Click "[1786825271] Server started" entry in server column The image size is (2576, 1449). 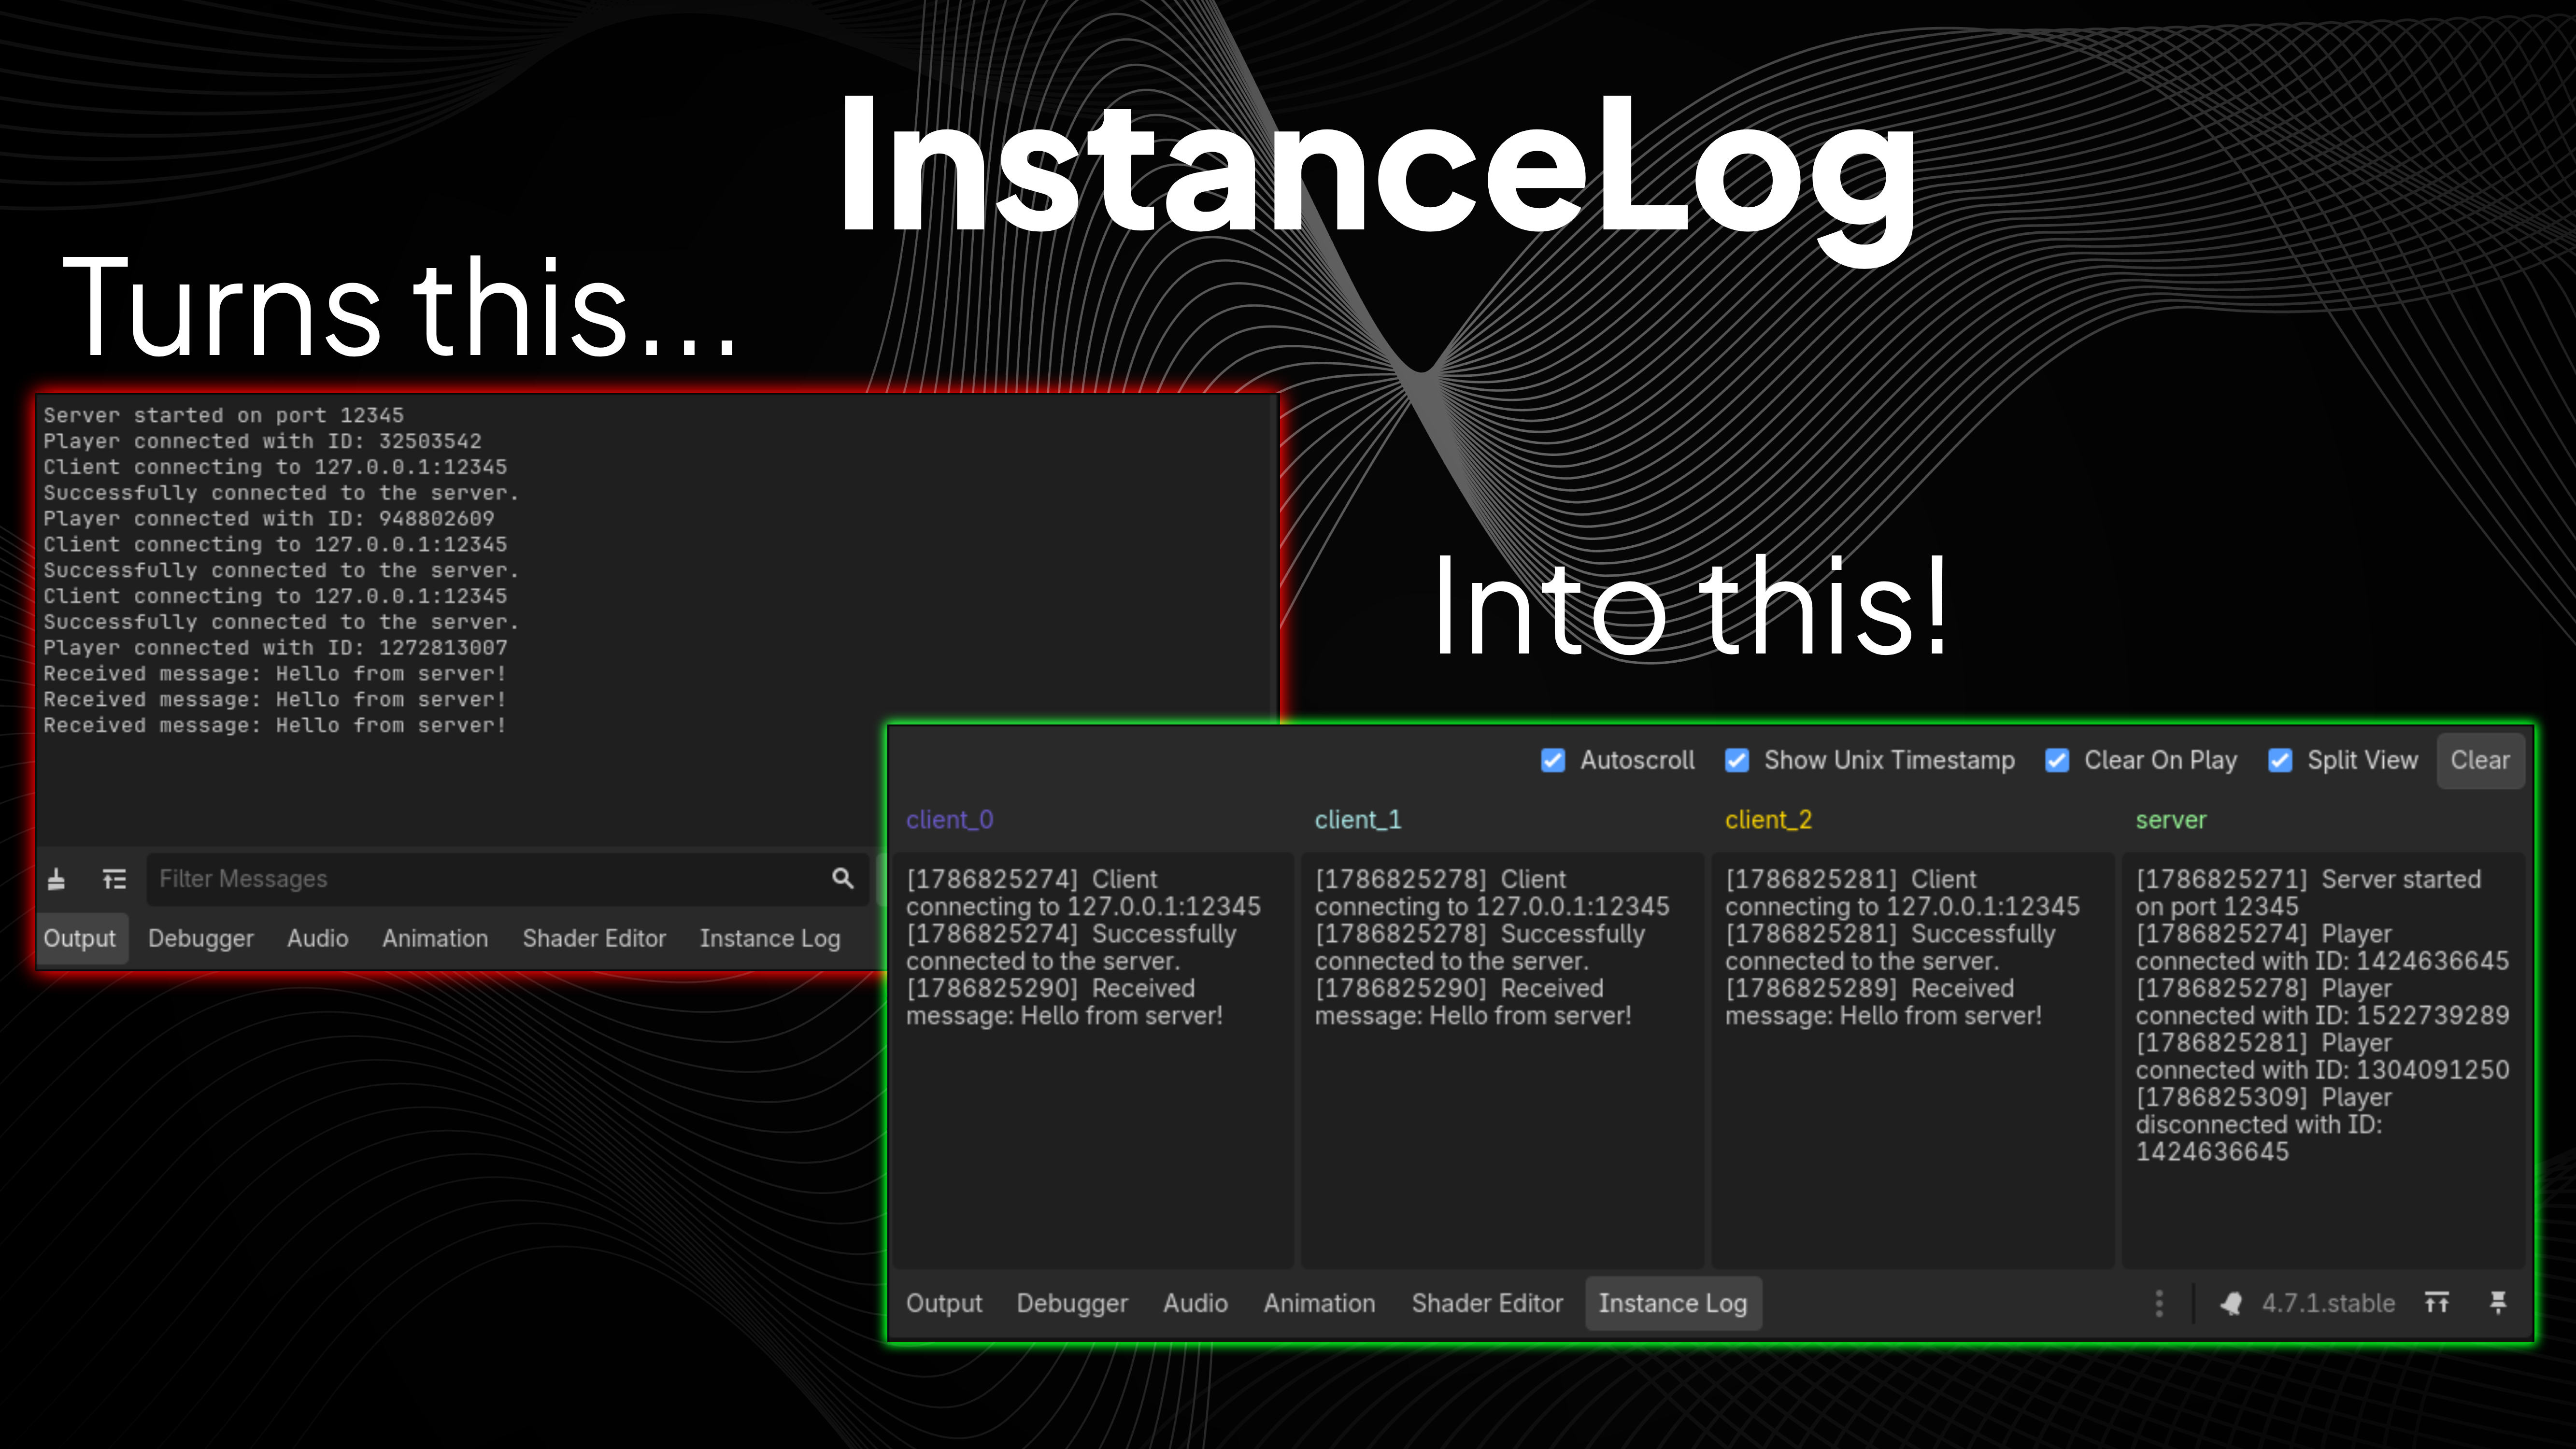click(x=2308, y=893)
